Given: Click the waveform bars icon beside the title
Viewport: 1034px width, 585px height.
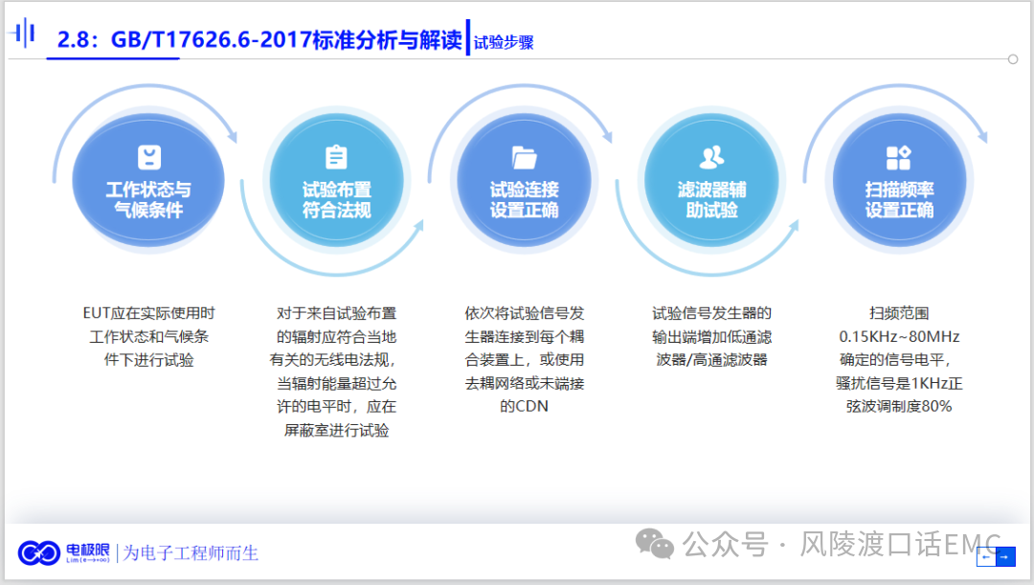Looking at the screenshot, I should 22,34.
